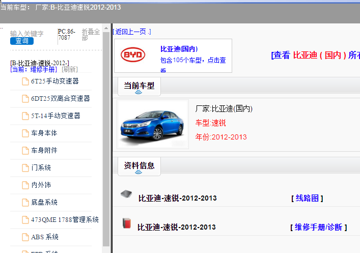Open the 维修手册/诊断 link
Screen dimensions: 360x253
coord(318,227)
